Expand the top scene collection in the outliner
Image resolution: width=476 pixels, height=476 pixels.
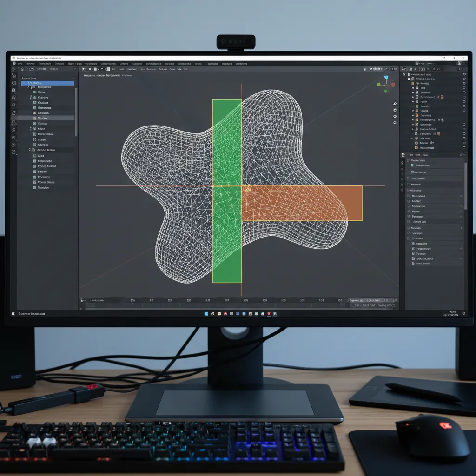coord(404,74)
